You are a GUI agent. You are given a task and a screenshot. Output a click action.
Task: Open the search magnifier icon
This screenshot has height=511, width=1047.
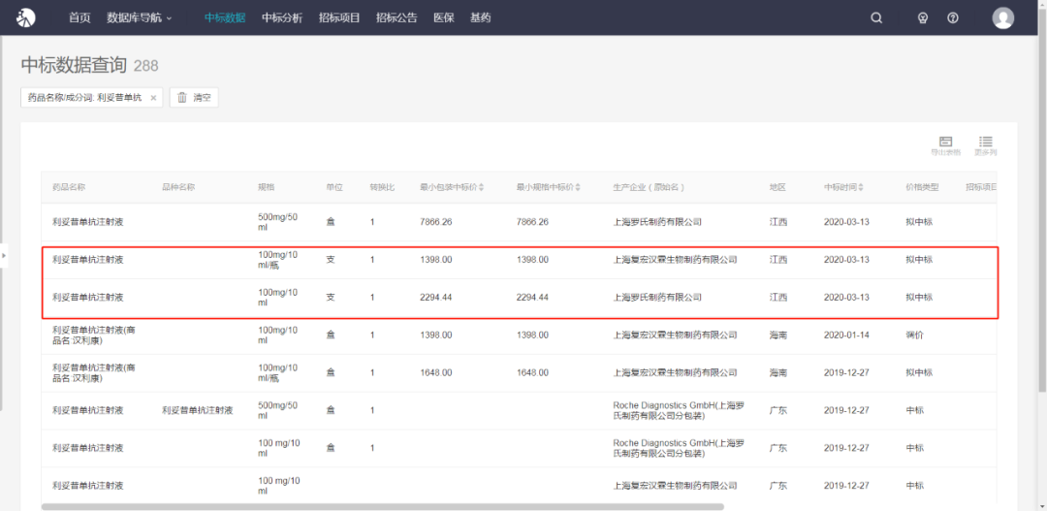[876, 18]
